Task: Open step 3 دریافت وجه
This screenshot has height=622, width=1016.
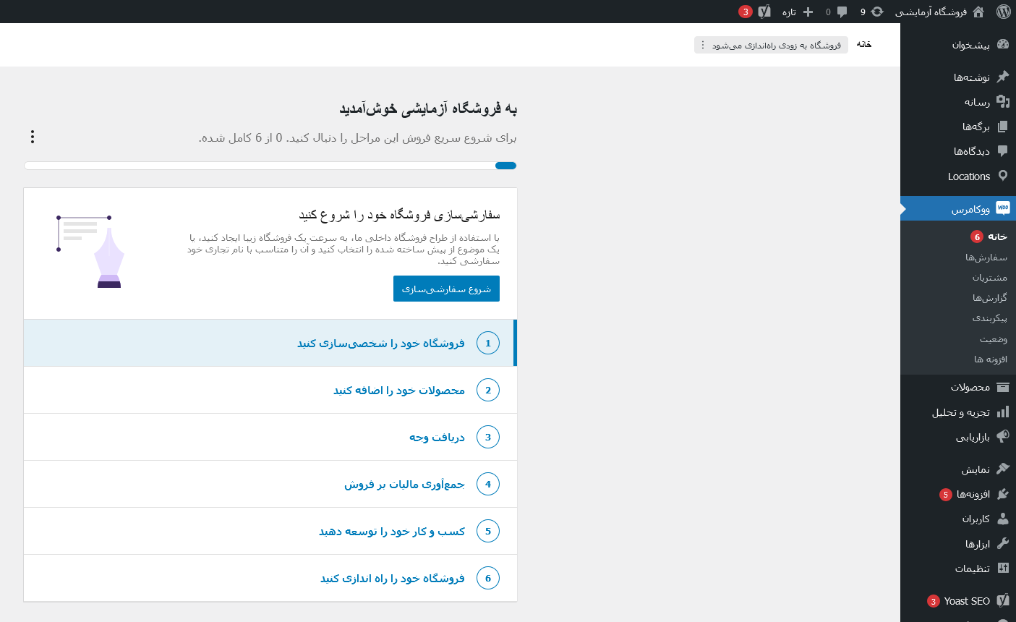Action: (270, 437)
